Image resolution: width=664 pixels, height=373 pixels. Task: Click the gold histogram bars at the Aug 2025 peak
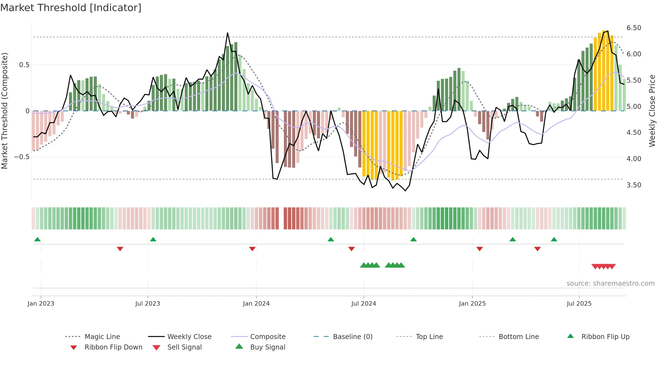pyautogui.click(x=604, y=71)
